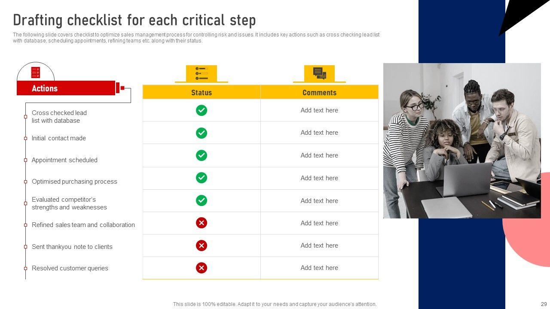Viewport: 550px width, 309px height.
Task: Click Add text here in the first comment row
Action: tap(319, 110)
